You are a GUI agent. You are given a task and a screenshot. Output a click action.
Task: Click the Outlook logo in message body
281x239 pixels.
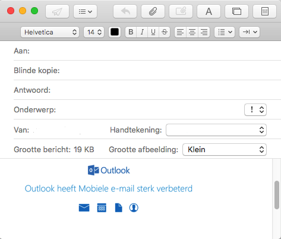pyautogui.click(x=109, y=170)
